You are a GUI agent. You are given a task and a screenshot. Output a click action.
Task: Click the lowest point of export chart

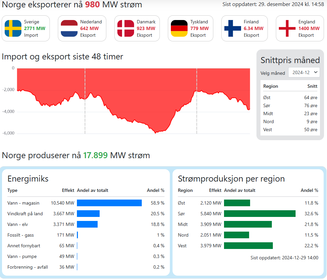tap(155, 132)
